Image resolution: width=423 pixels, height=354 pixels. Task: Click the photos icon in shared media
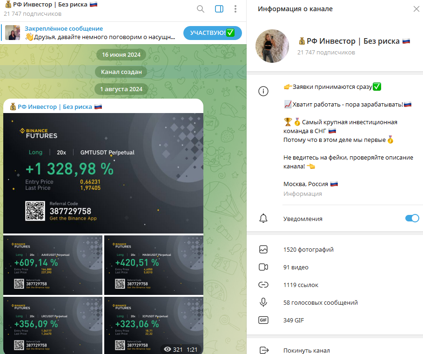pos(263,249)
